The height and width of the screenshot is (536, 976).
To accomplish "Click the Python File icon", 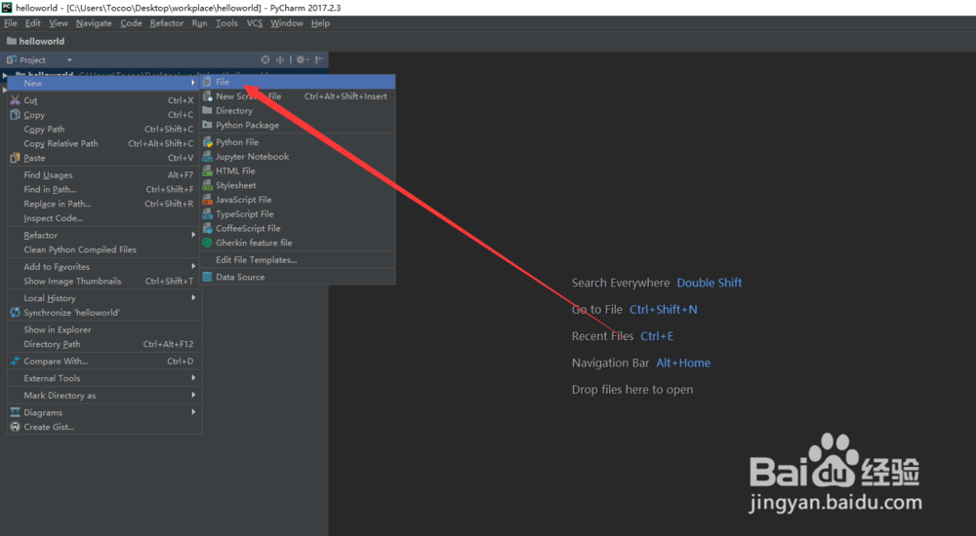I will pyautogui.click(x=207, y=142).
